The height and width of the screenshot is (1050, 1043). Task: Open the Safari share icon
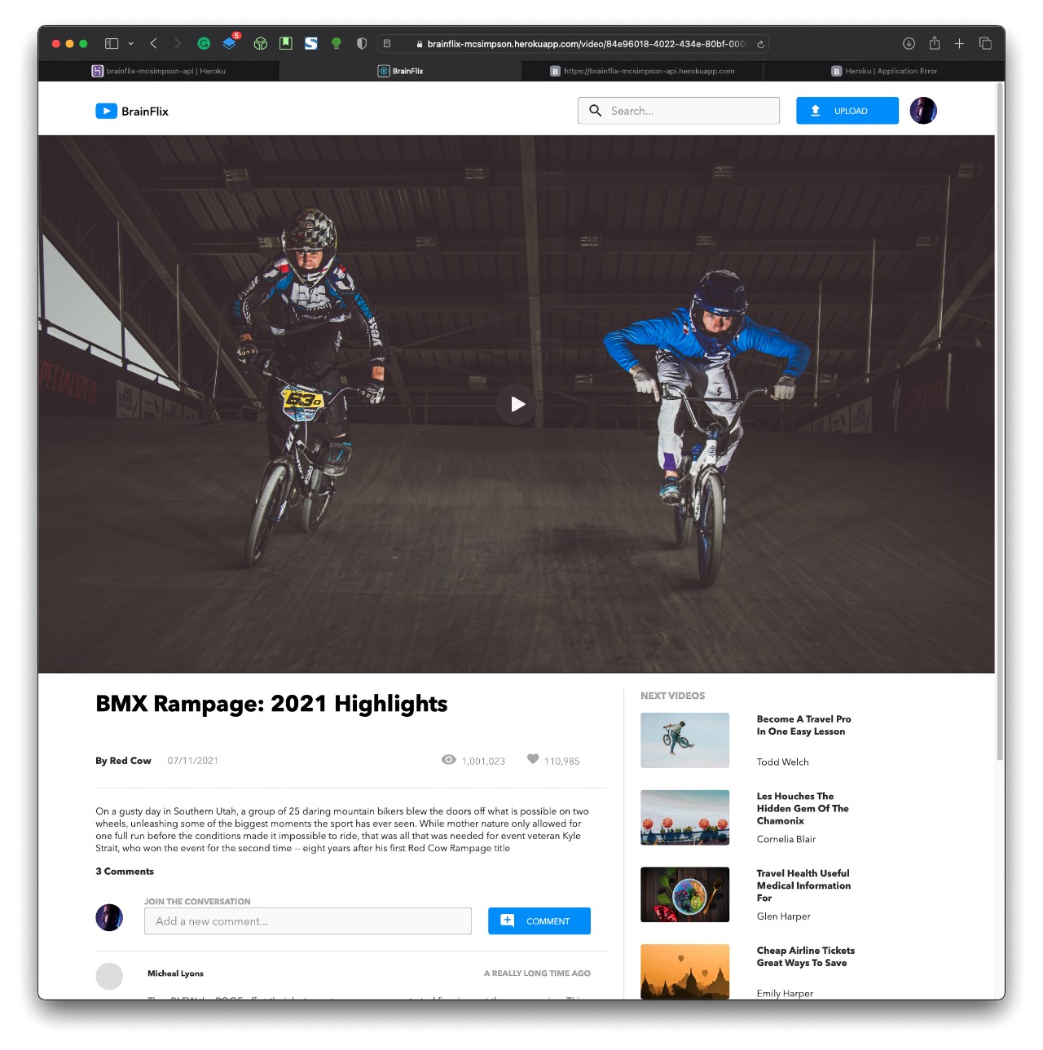point(934,43)
